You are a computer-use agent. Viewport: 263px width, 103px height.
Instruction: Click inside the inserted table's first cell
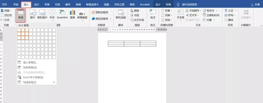[116, 41]
